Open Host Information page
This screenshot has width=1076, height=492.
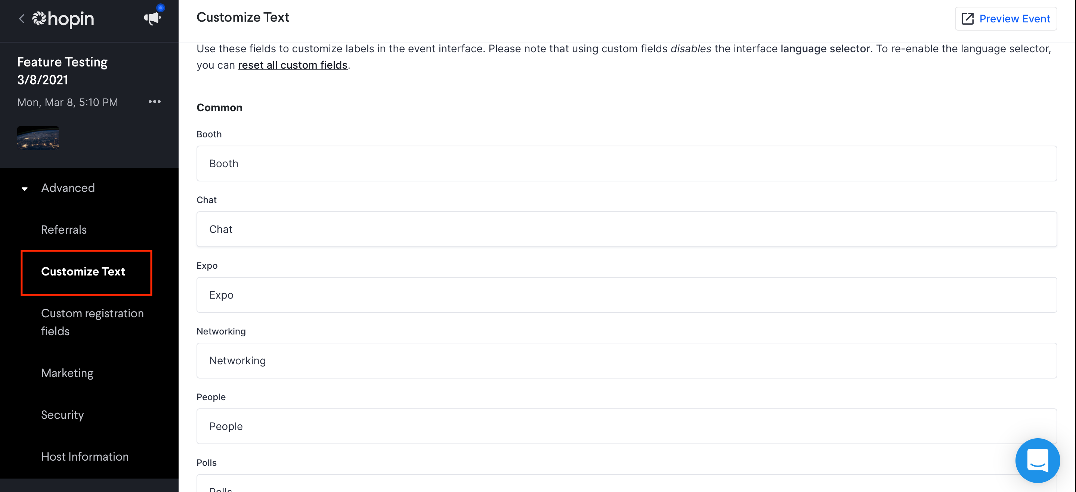85,457
